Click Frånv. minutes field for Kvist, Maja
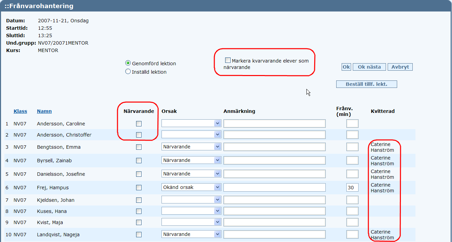 [x=352, y=222]
